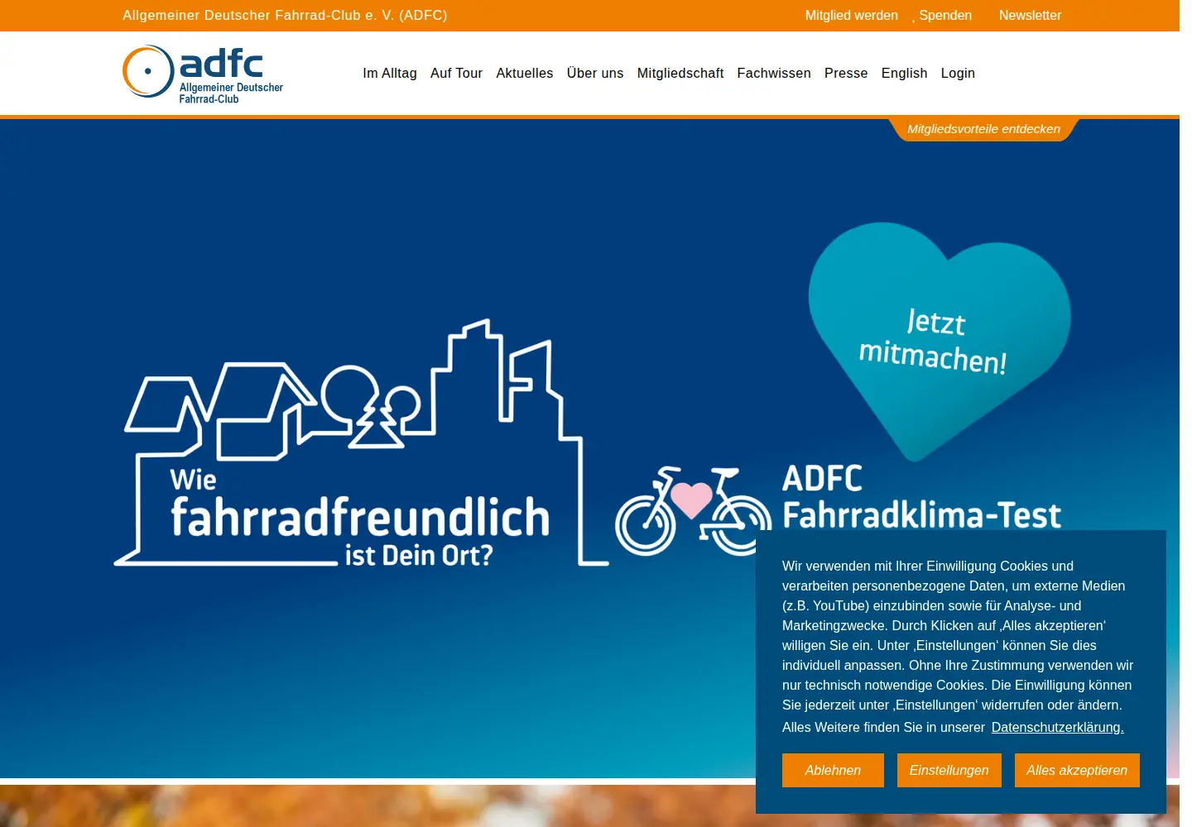Screen dimensions: 1192x827
Task: Open the Mitglied werden link
Action: pyautogui.click(x=851, y=15)
